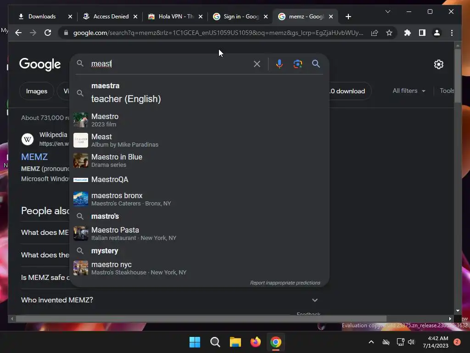Screen dimensions: 470x353
Task: Select 'MaestroQA' suggestion
Action: pyautogui.click(x=199, y=180)
